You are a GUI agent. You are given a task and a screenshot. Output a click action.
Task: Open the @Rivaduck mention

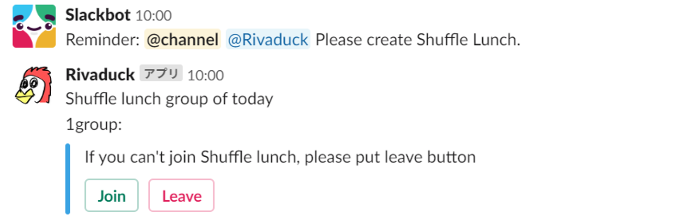click(267, 40)
